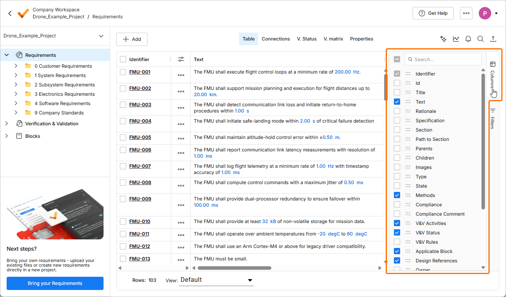Viewport: 506px width, 297px height.
Task: Click the horizontal scrollbar under the table
Action: (x=234, y=268)
